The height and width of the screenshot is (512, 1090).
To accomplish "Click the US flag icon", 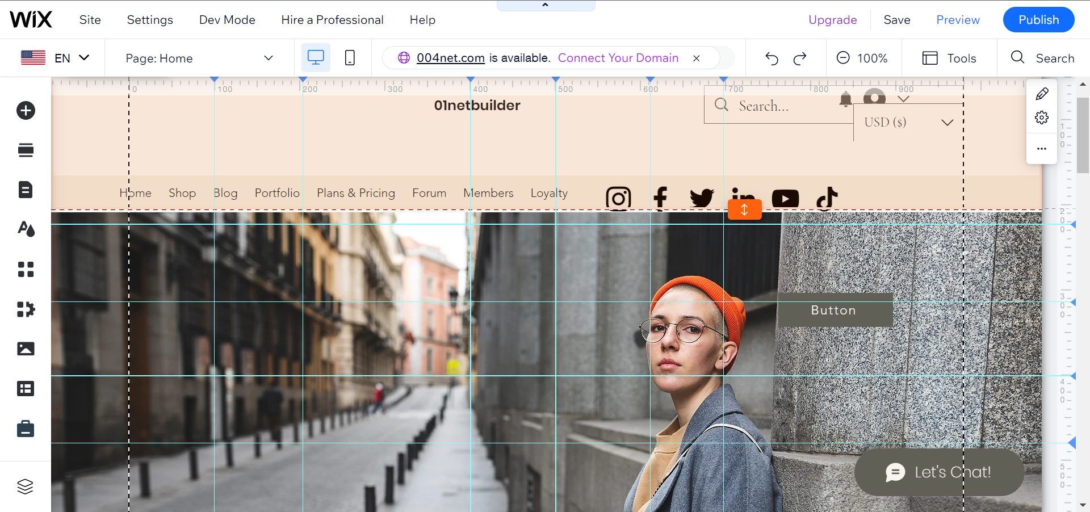I will [x=33, y=57].
